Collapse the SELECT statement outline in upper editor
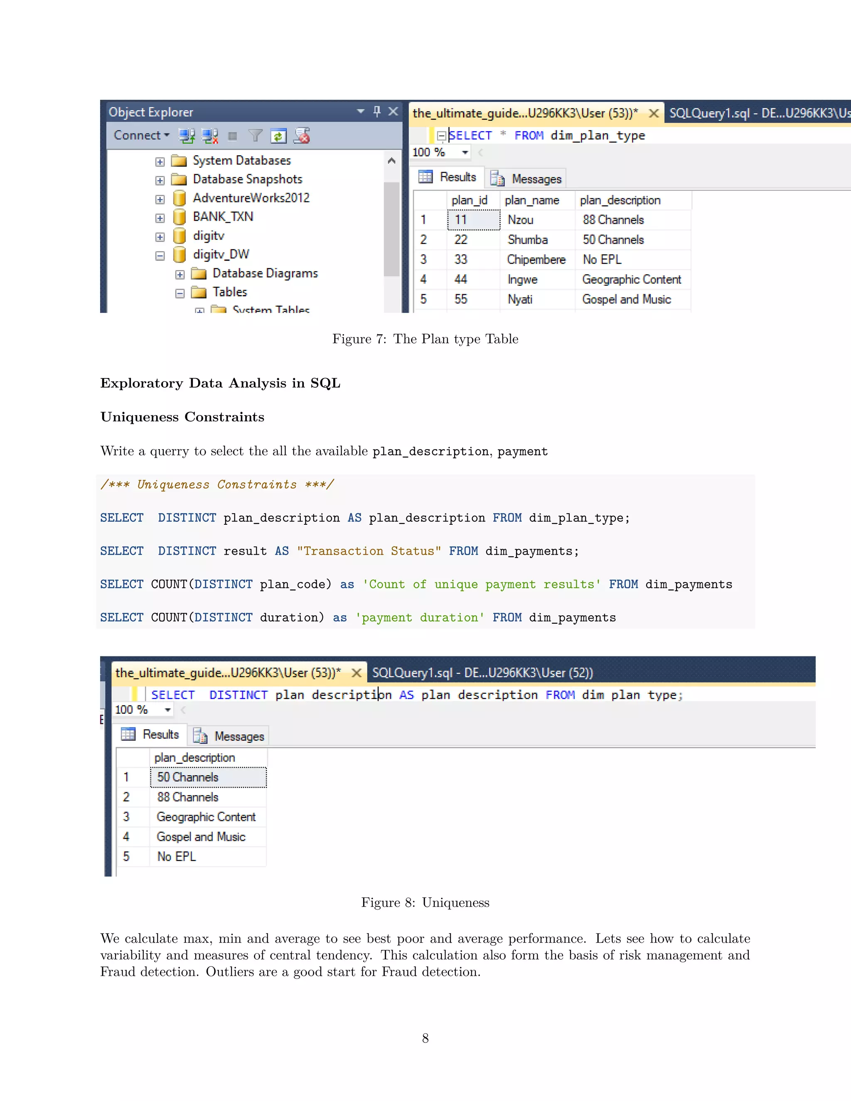The height and width of the screenshot is (1101, 851). pos(442,135)
